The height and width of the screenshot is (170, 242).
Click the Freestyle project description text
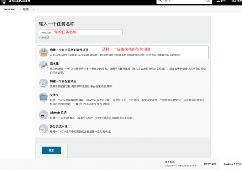[115, 55]
